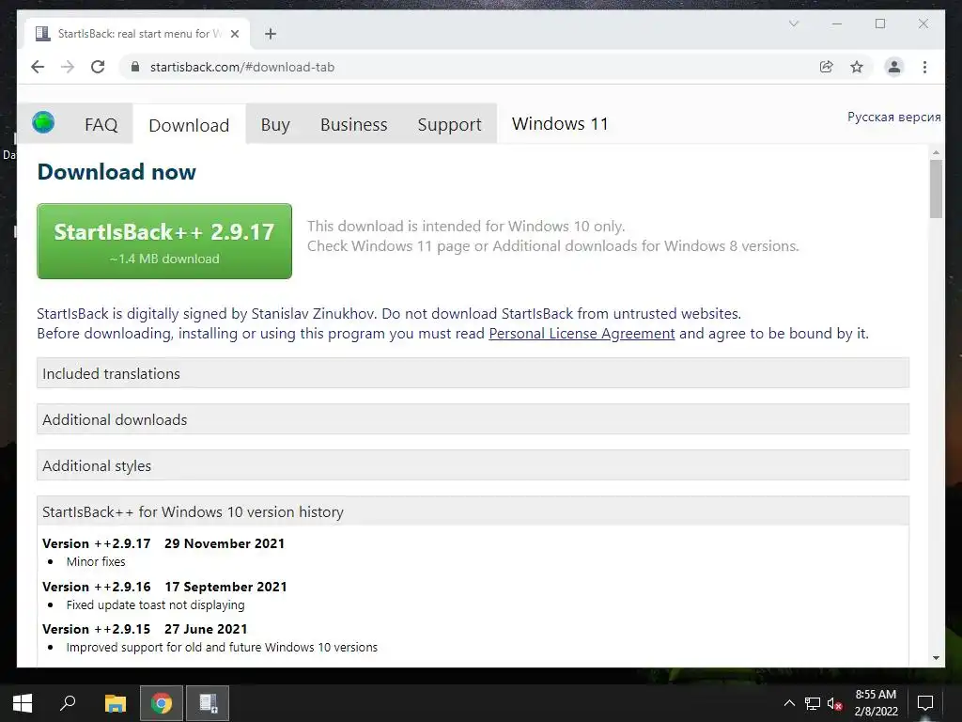Expand the Included translations section
The image size is (962, 722).
(x=473, y=373)
